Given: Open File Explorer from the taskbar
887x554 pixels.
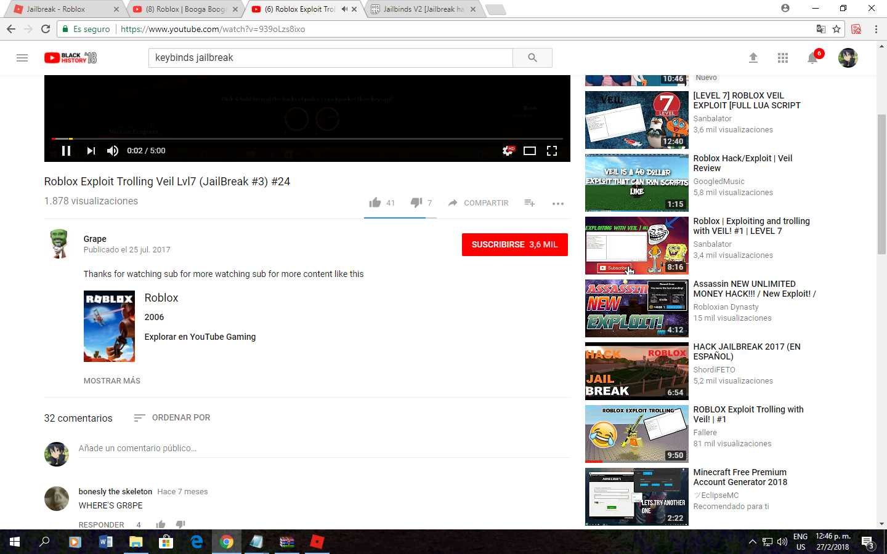Looking at the screenshot, I should pyautogui.click(x=136, y=542).
